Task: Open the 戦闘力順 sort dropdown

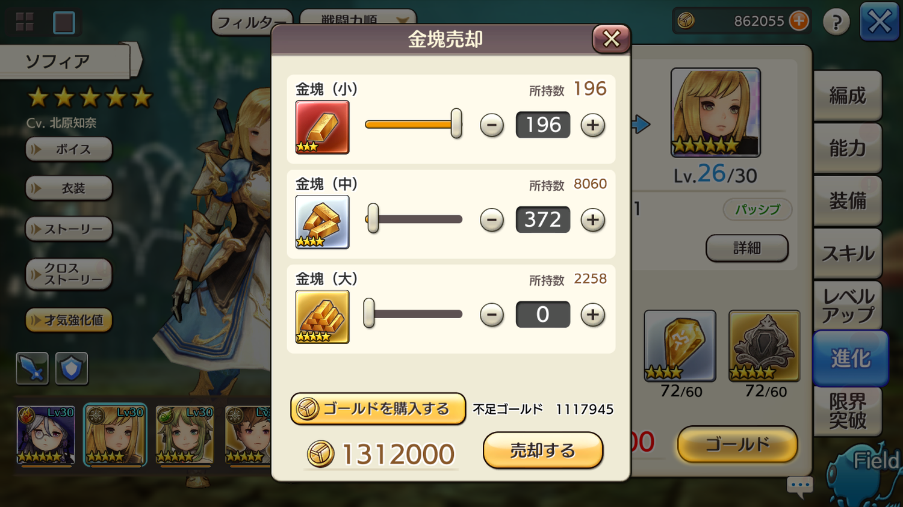Action: click(x=358, y=18)
